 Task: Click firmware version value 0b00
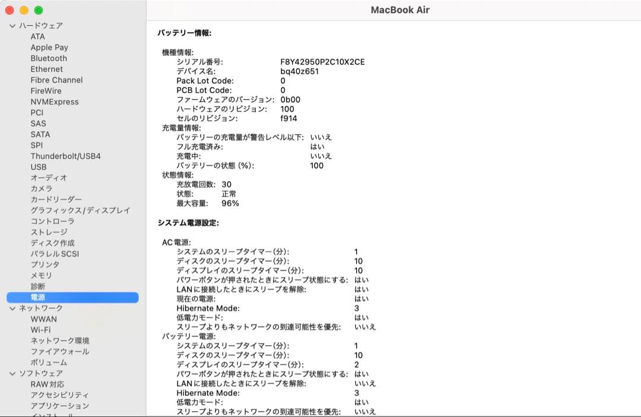pyautogui.click(x=290, y=100)
